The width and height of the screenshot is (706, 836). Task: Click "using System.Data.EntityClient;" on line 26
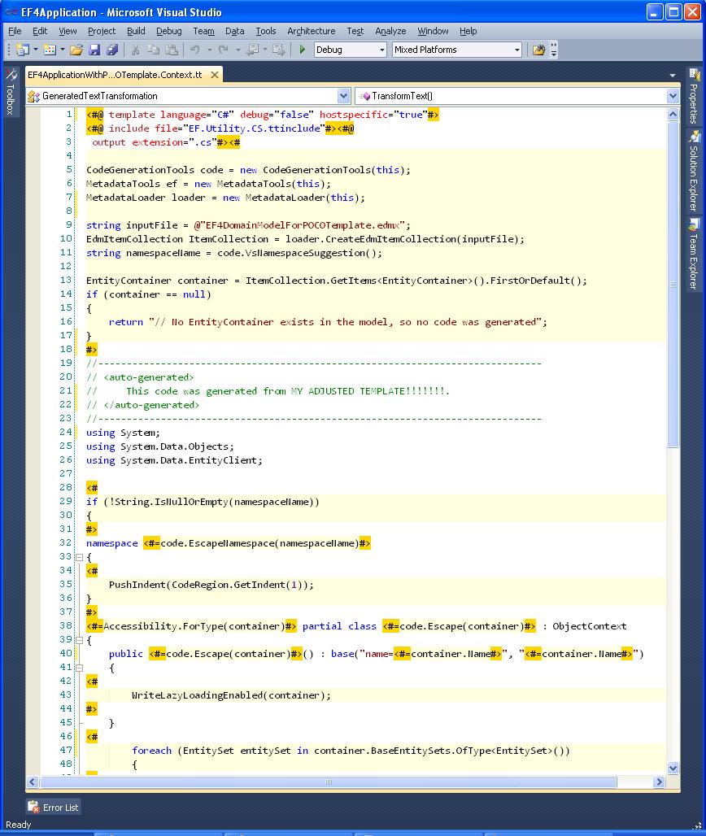tap(174, 460)
